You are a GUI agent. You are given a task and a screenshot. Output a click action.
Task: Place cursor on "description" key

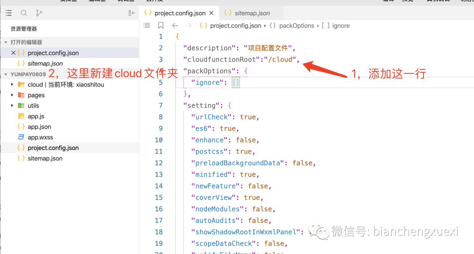tap(209, 48)
